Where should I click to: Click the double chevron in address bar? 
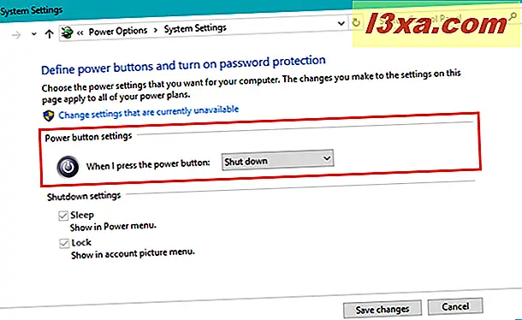click(80, 33)
